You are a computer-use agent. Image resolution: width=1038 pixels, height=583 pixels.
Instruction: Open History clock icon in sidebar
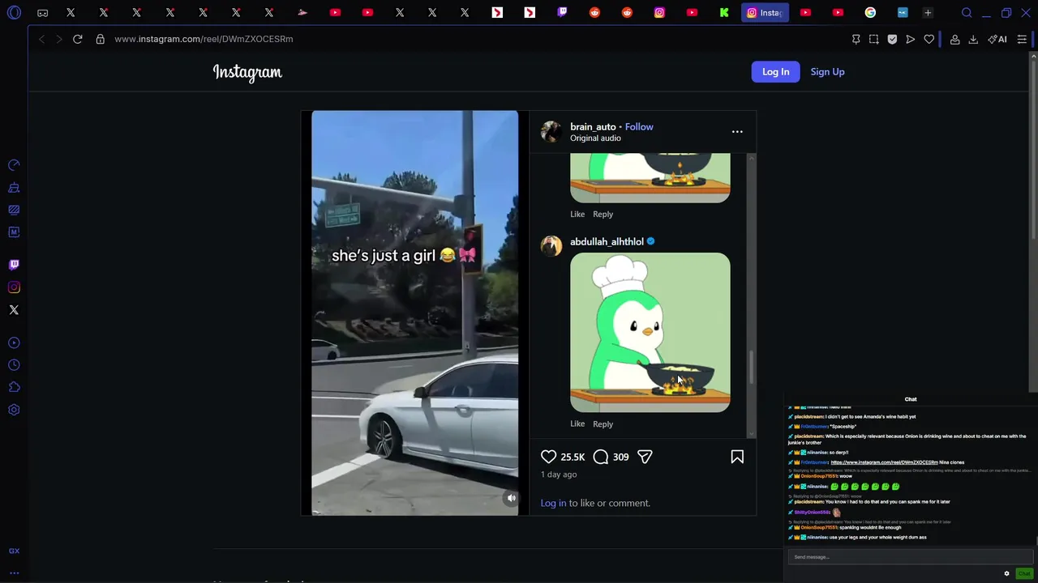point(14,365)
